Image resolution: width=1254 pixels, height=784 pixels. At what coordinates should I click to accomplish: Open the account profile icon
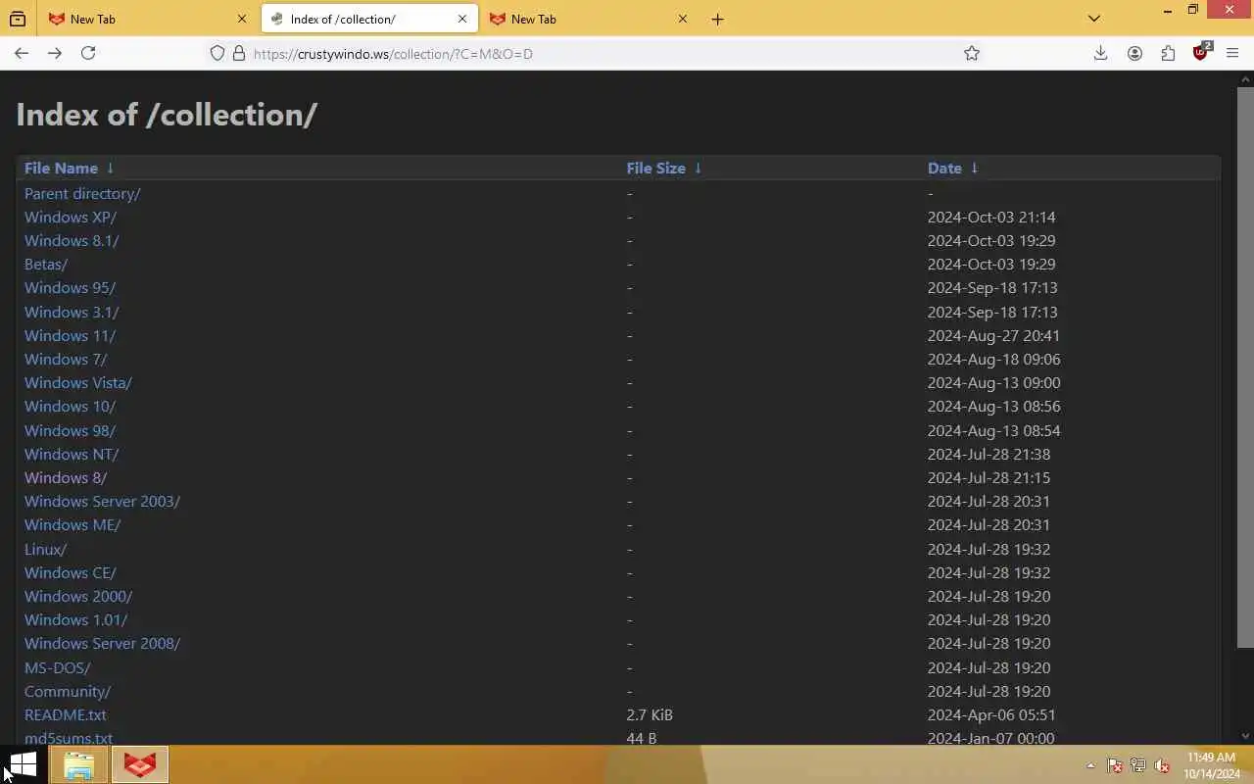(x=1134, y=54)
